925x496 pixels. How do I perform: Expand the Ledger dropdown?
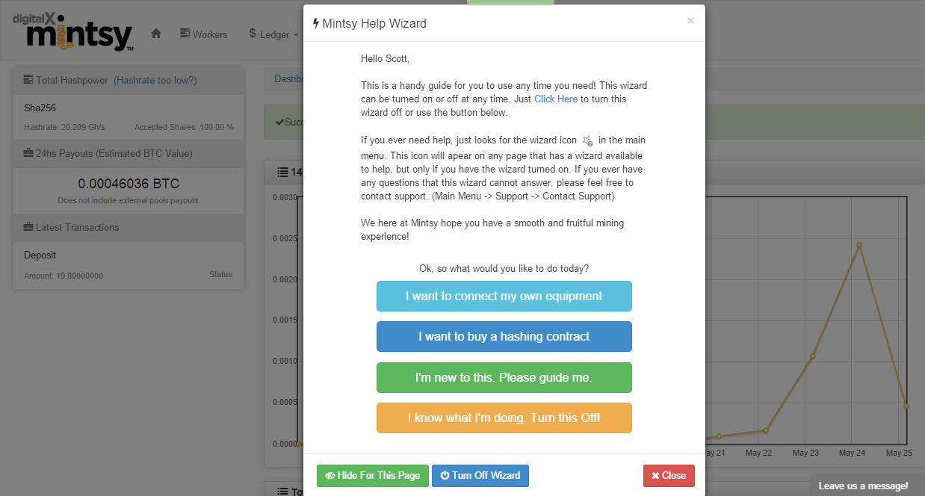(x=273, y=34)
